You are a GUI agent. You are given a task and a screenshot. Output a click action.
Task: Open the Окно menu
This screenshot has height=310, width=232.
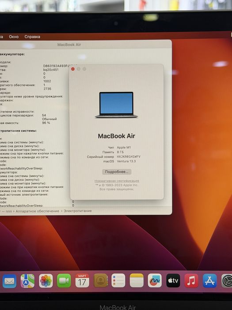pyautogui.click(x=14, y=37)
